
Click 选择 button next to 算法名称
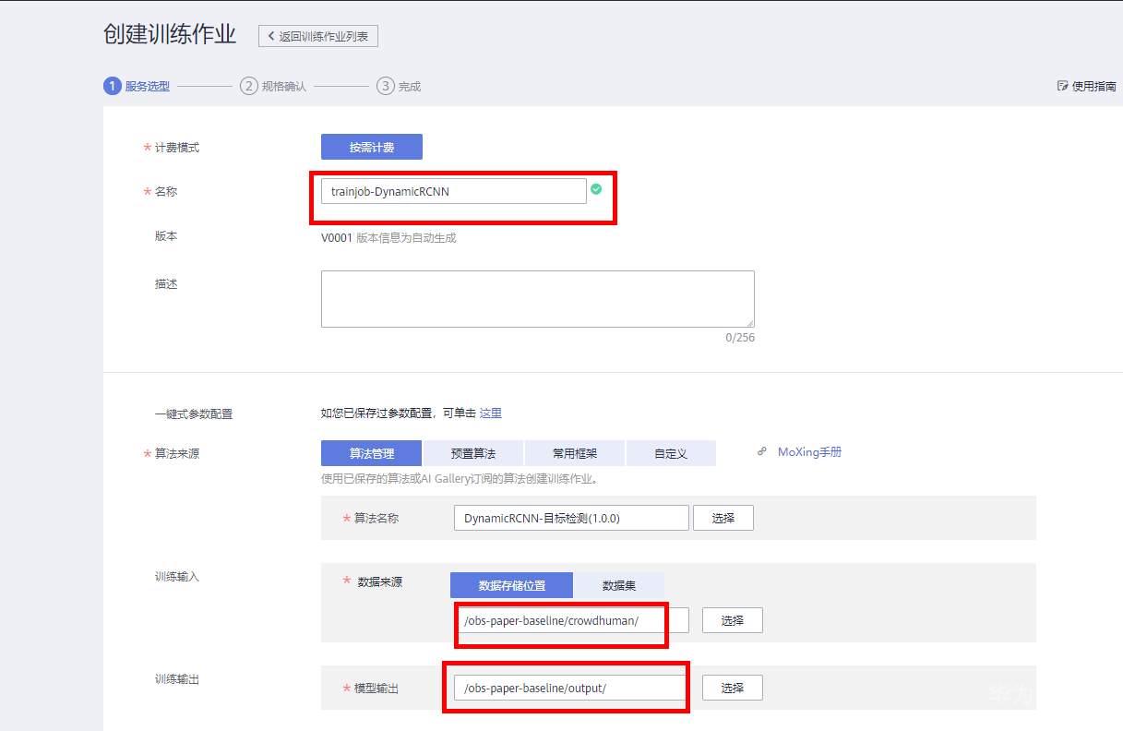pos(723,518)
